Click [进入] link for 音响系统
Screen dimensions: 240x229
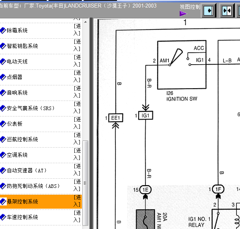(77, 92)
